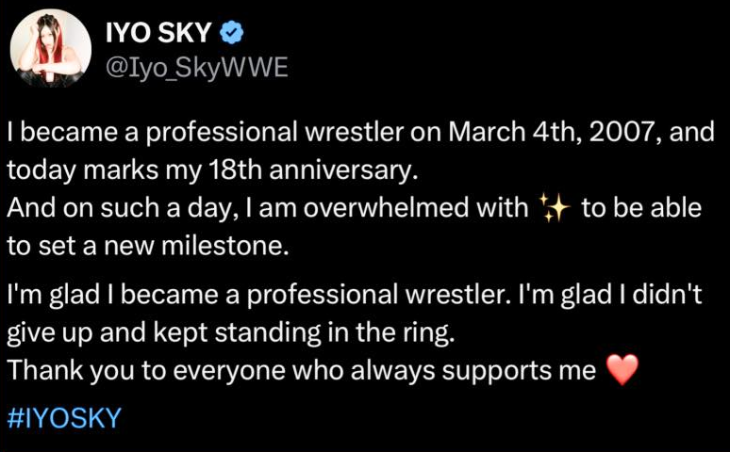Image resolution: width=730 pixels, height=452 pixels.
Task: Click the red heart emoji
Action: click(622, 370)
